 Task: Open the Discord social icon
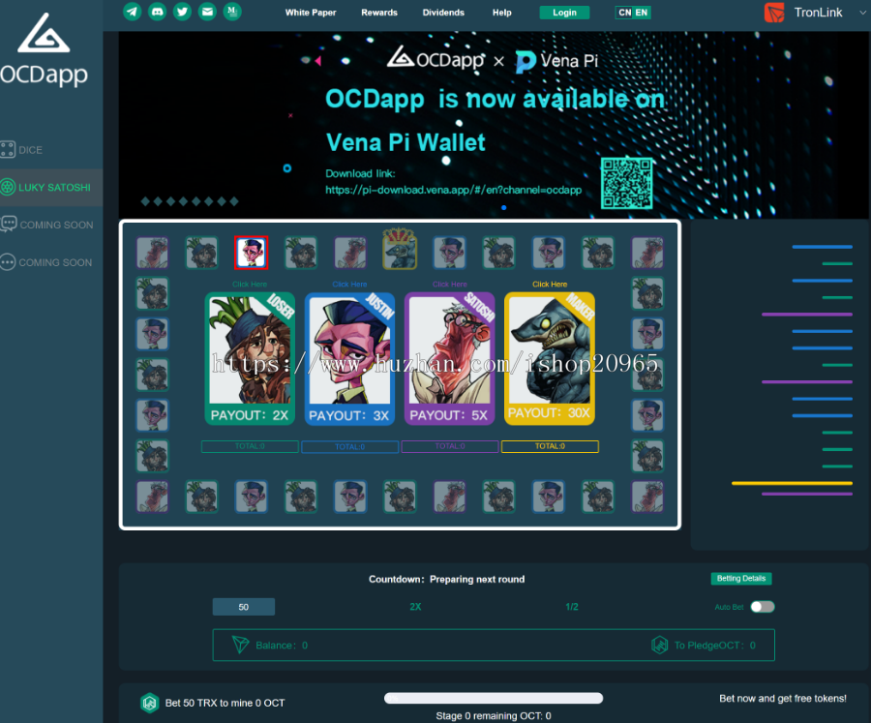pos(157,12)
